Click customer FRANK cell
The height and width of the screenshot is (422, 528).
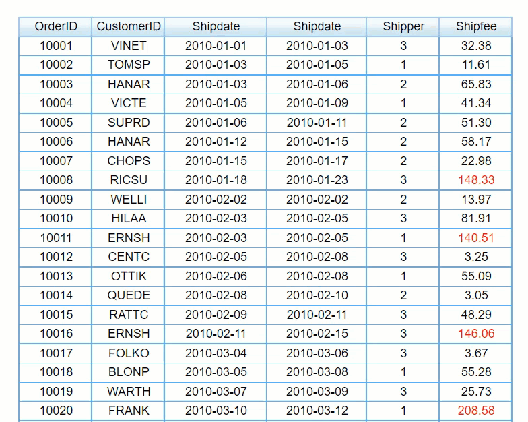coord(129,411)
